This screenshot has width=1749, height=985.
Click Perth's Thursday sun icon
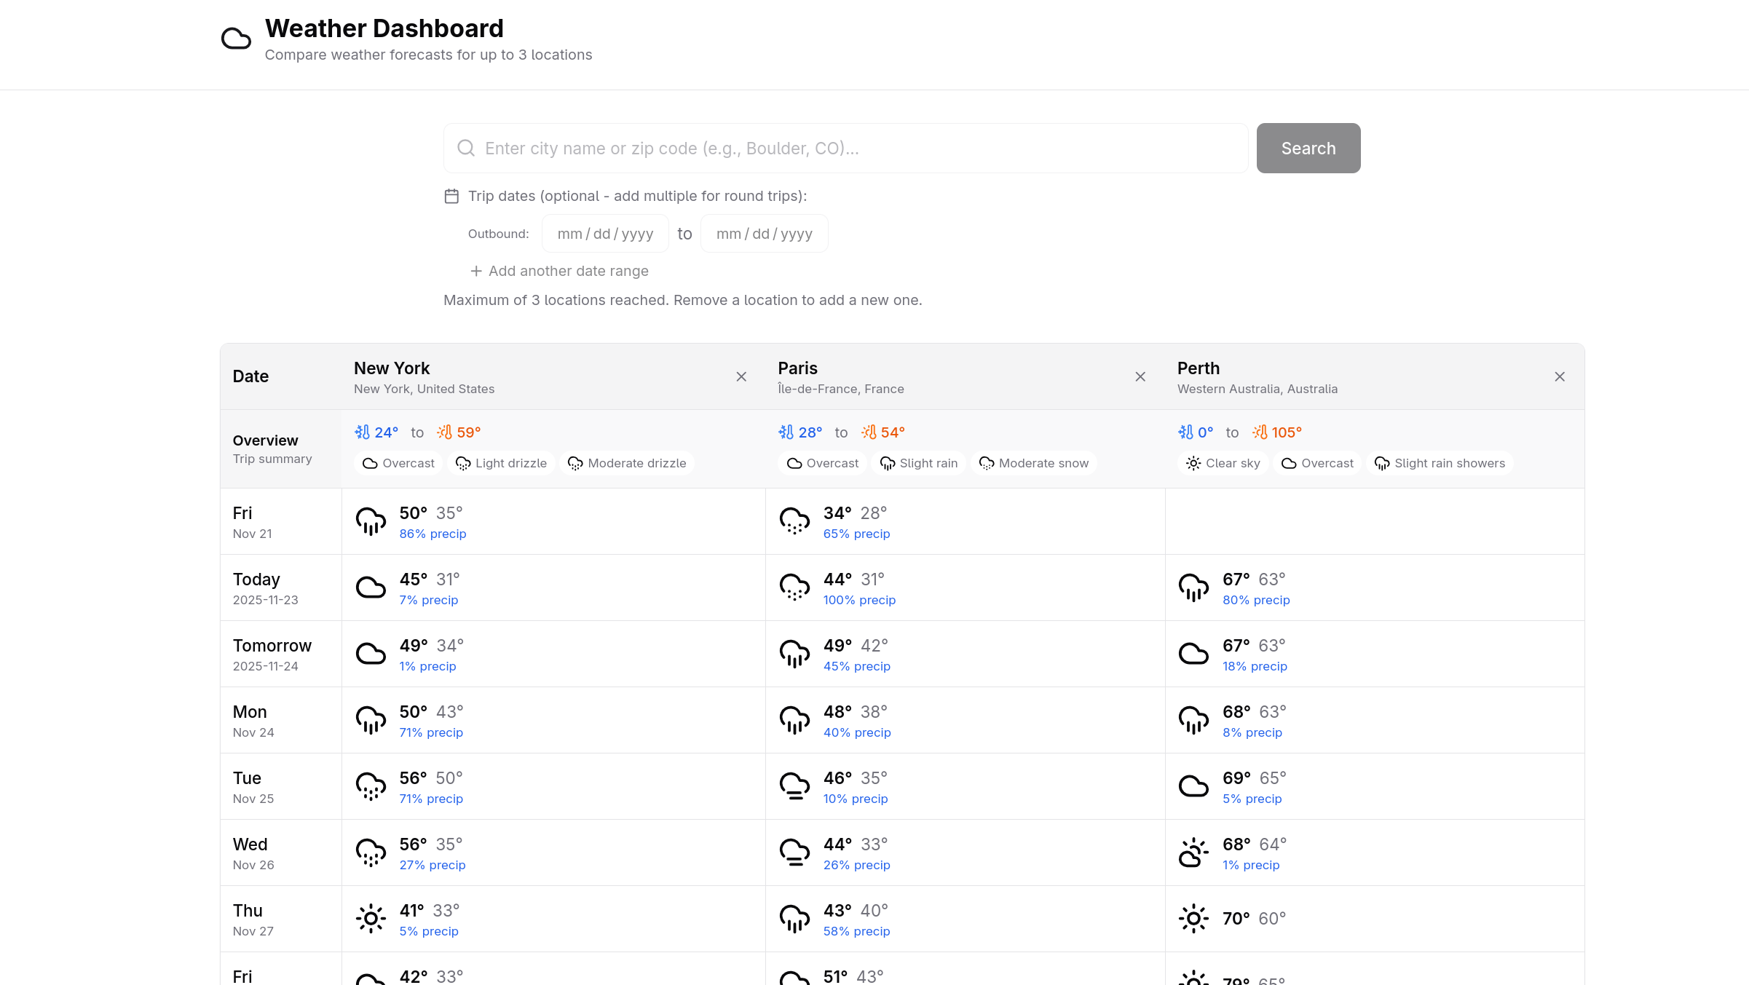pyautogui.click(x=1193, y=919)
